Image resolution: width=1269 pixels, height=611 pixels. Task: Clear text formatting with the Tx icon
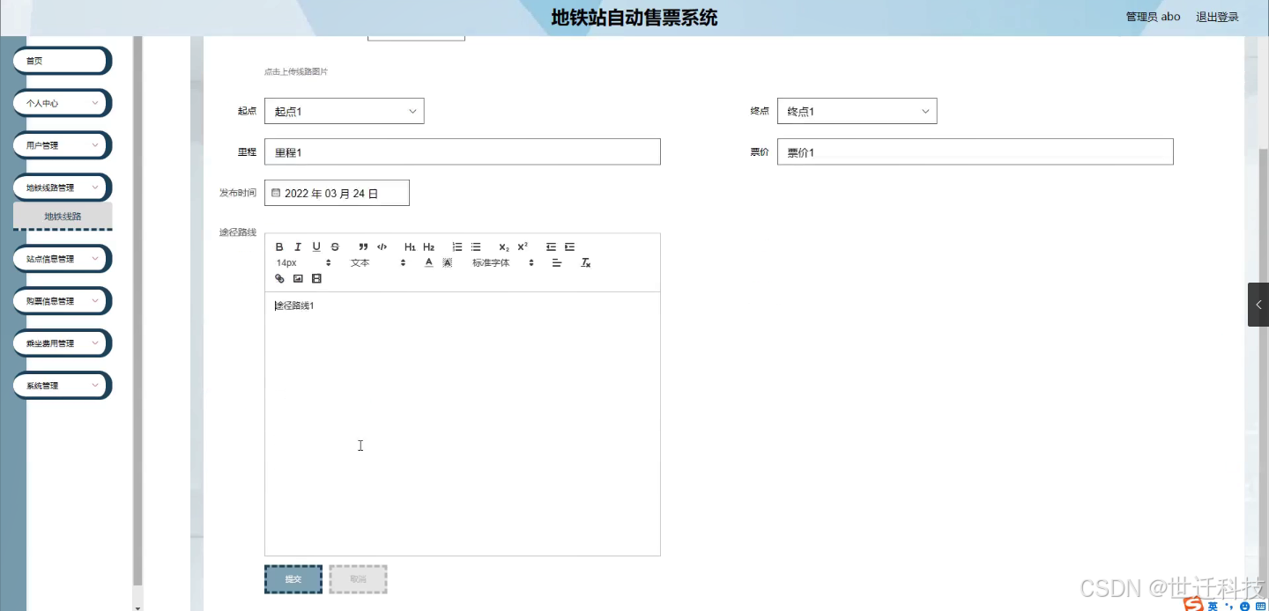[x=585, y=263]
